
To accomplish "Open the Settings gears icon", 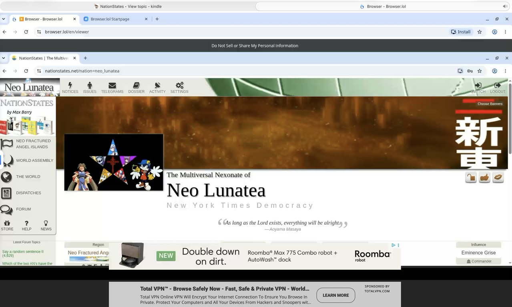I will pyautogui.click(x=179, y=85).
